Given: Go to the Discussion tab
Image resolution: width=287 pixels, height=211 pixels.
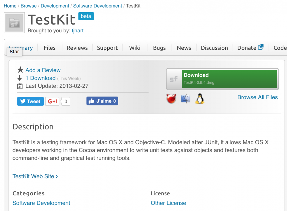Looking at the screenshot, I should pos(214,48).
